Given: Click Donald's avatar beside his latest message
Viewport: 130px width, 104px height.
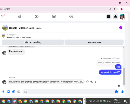Looking at the screenshot, I should [x=4, y=82].
